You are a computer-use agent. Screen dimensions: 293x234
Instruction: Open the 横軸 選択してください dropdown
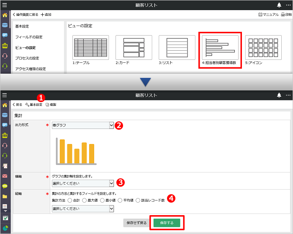click(x=83, y=183)
